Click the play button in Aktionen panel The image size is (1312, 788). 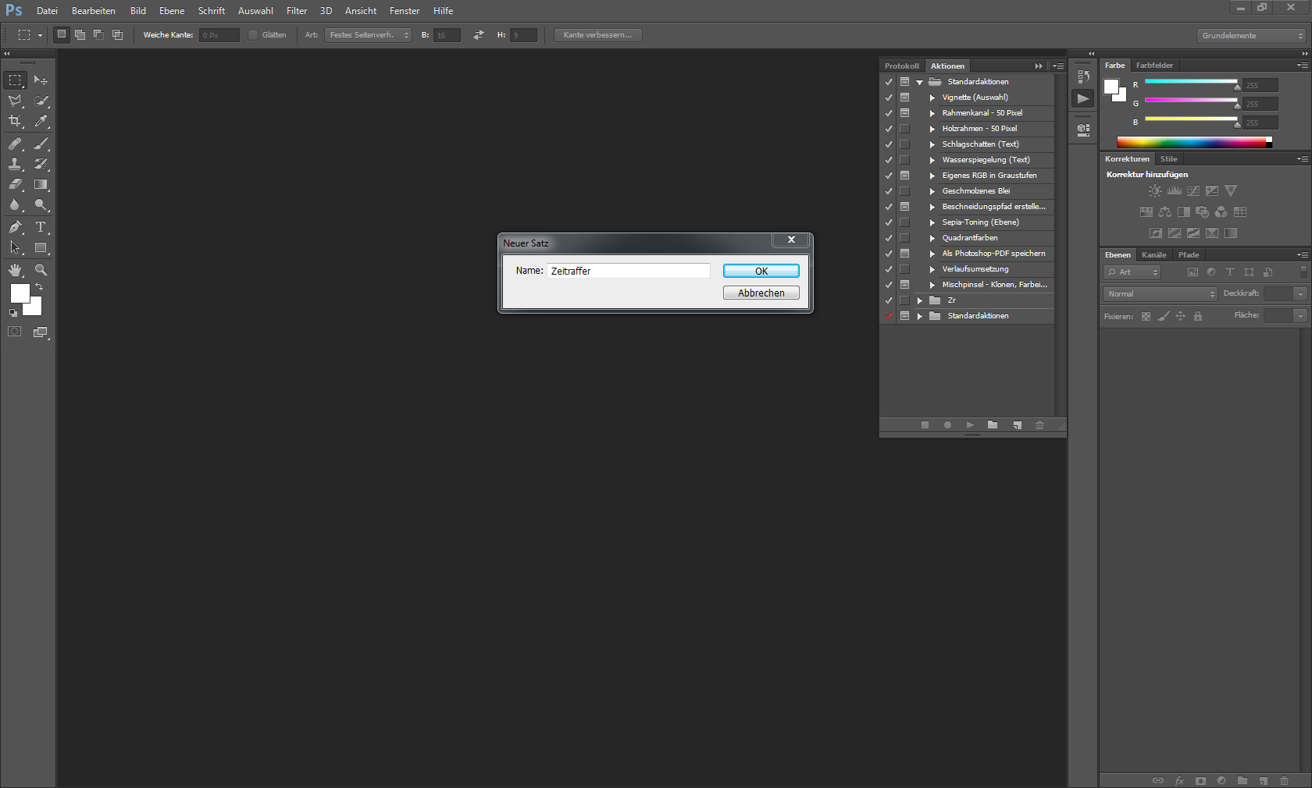pos(970,425)
